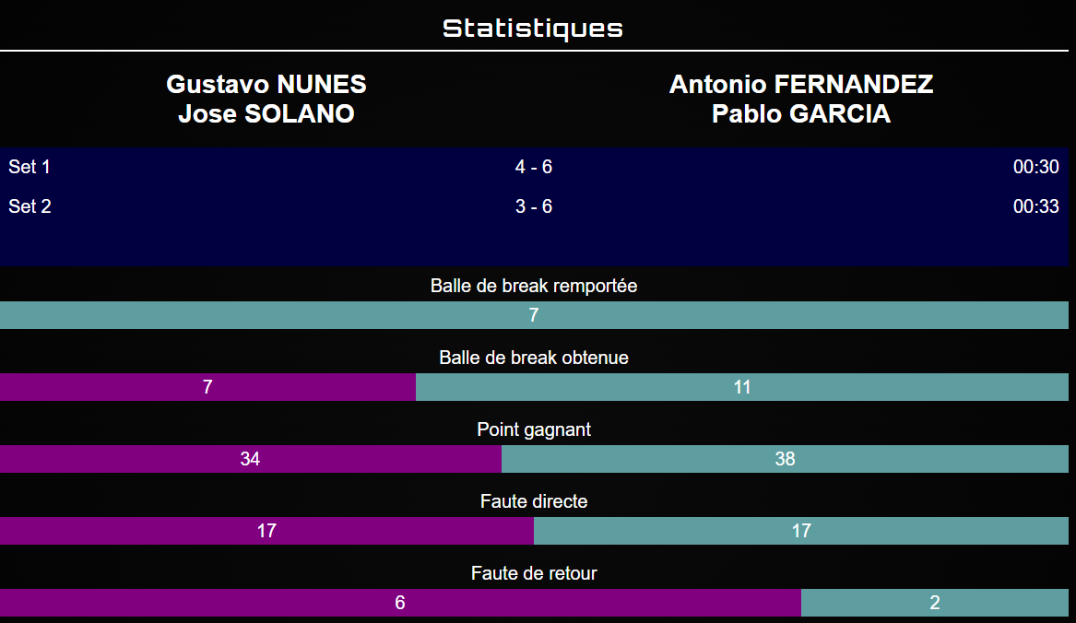Click the Faute directe label
This screenshot has height=623, width=1076.
click(534, 501)
